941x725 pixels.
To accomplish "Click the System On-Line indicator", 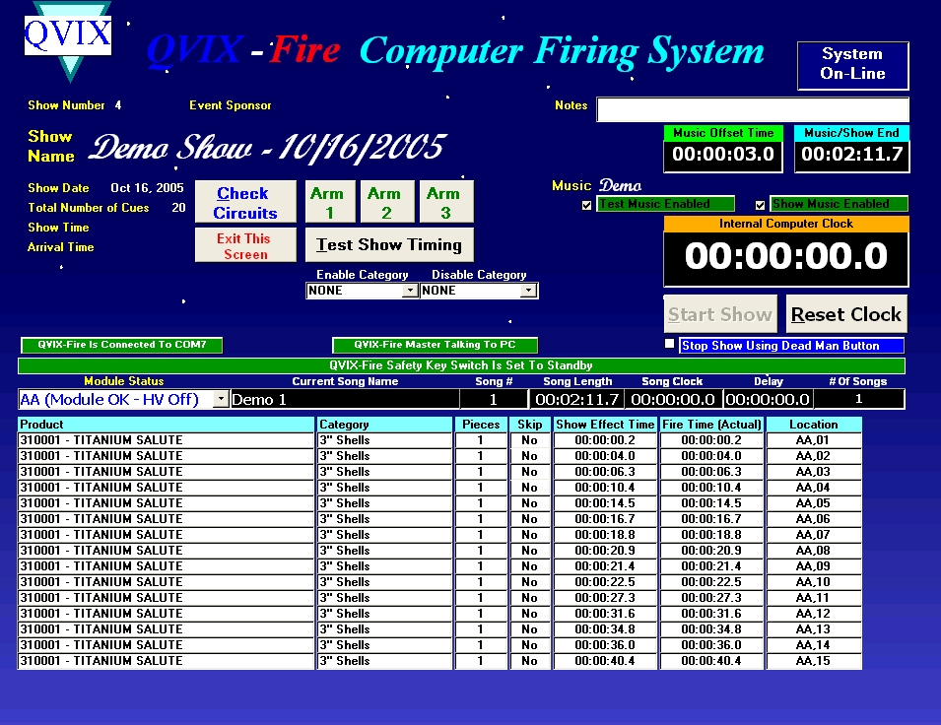I will (x=852, y=65).
